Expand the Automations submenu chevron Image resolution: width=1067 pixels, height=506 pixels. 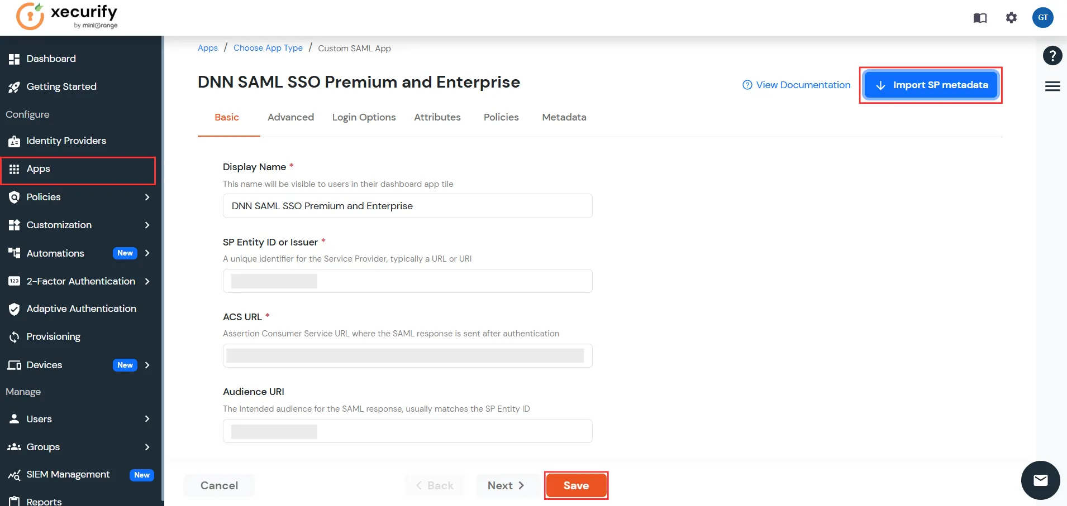[x=147, y=253]
